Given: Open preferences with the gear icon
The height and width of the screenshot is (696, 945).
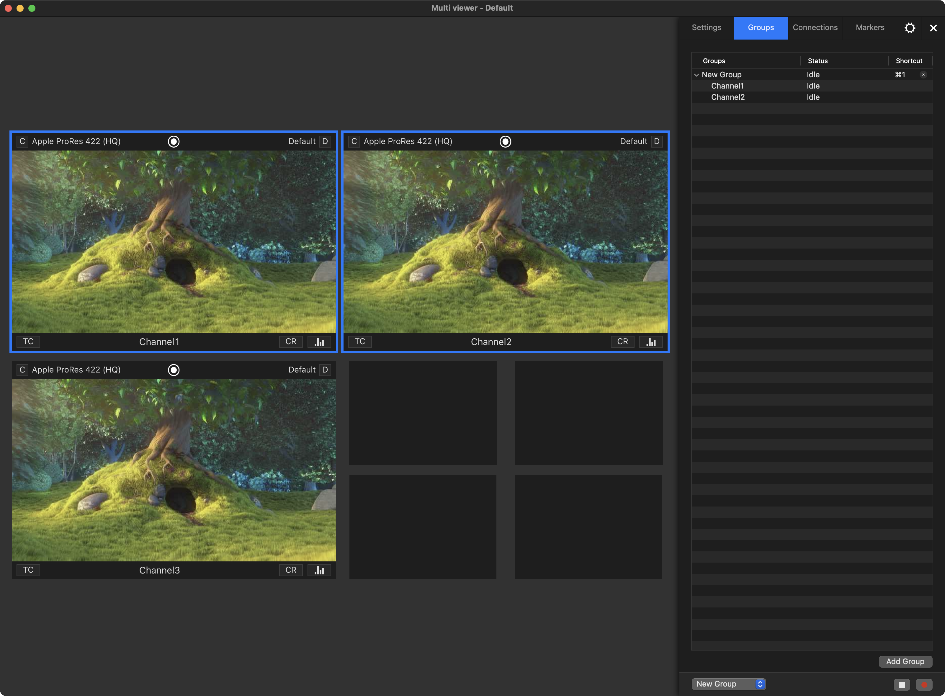Looking at the screenshot, I should (x=910, y=28).
